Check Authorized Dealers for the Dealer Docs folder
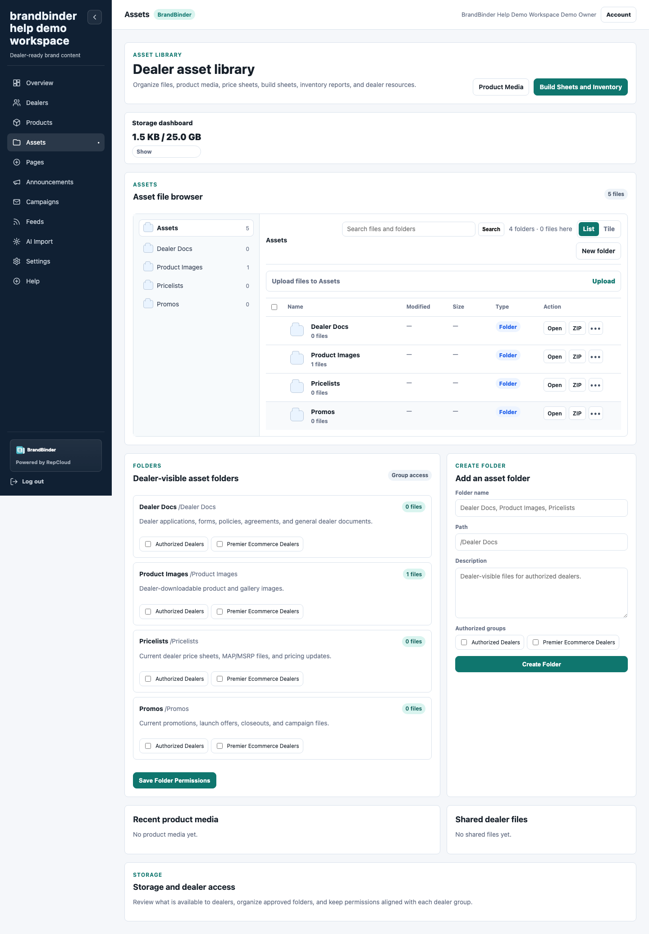This screenshot has height=934, width=649. pos(148,544)
